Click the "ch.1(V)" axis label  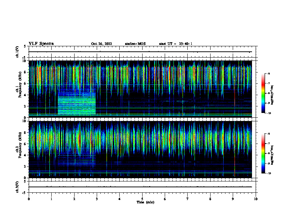pyautogui.click(x=17, y=52)
